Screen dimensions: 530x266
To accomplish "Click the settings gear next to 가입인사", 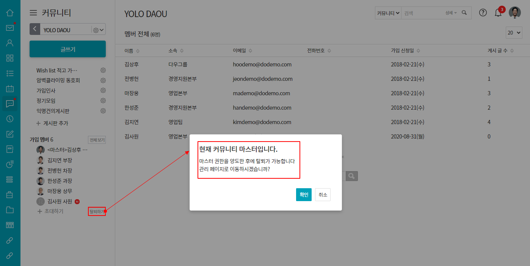I will (103, 90).
